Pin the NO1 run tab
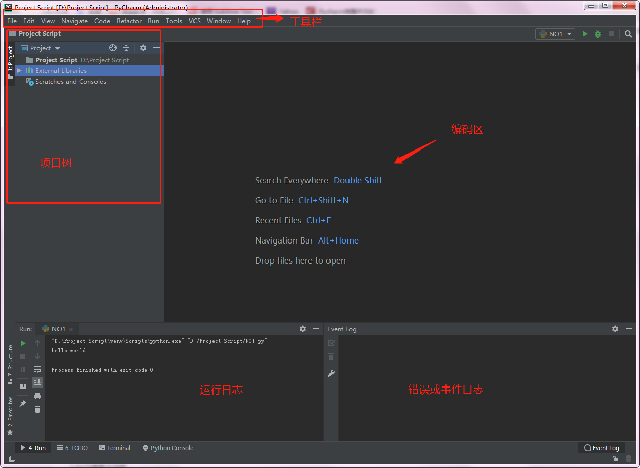This screenshot has height=468, width=640. [x=23, y=404]
